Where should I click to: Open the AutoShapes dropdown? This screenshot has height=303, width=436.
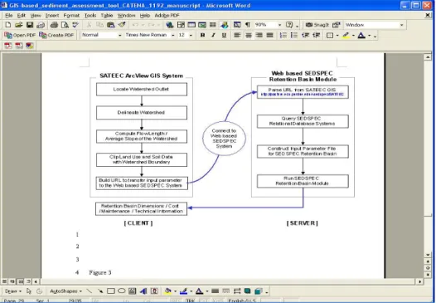(65, 291)
